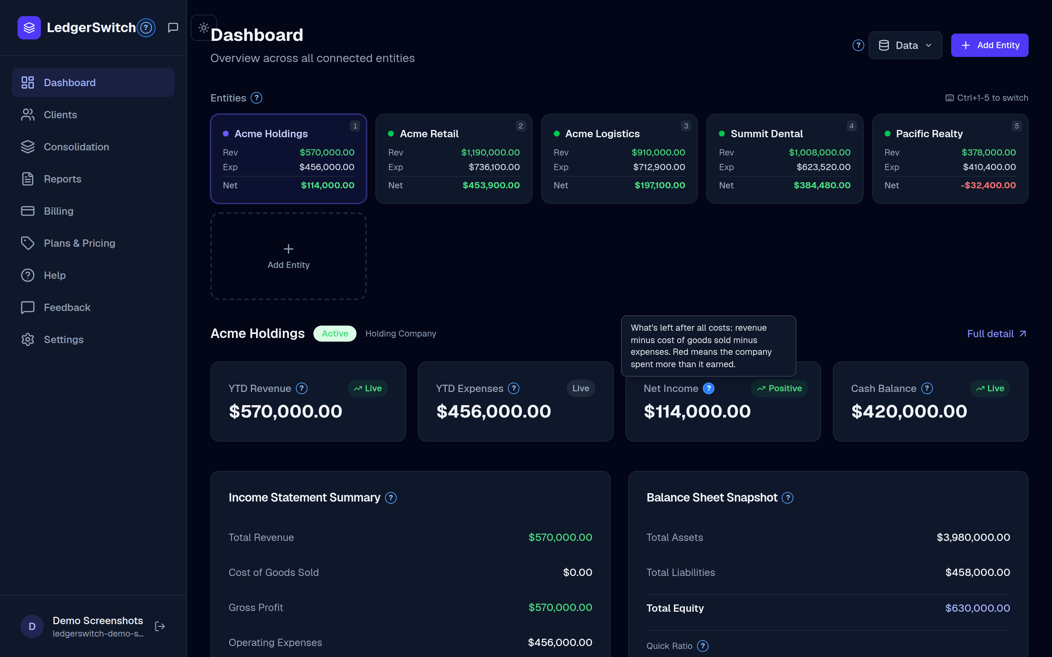Screen dimensions: 1052x657
Task: Click the Active status badge
Action: coord(335,334)
